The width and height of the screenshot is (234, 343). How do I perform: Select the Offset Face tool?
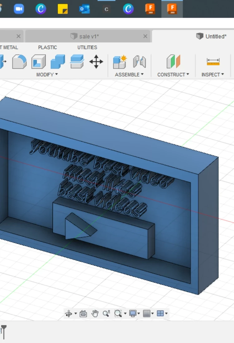pos(77,62)
